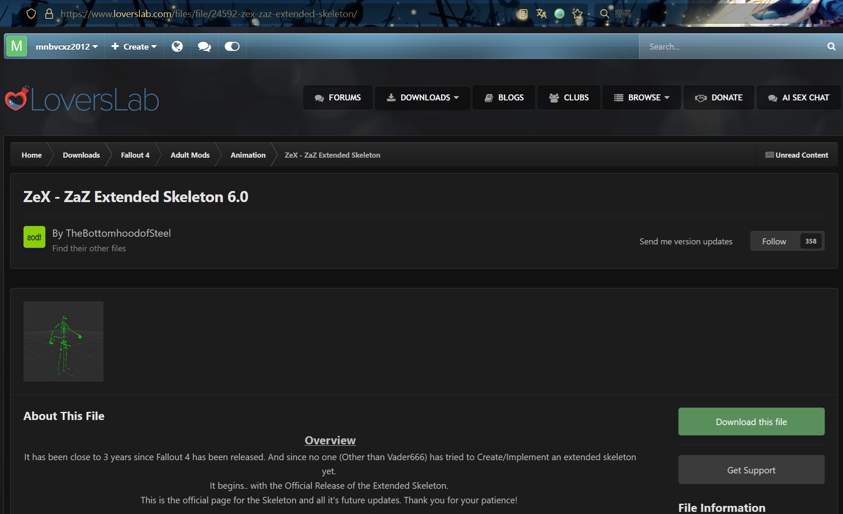Open TheBottomhoodofSteel author profile

(118, 233)
